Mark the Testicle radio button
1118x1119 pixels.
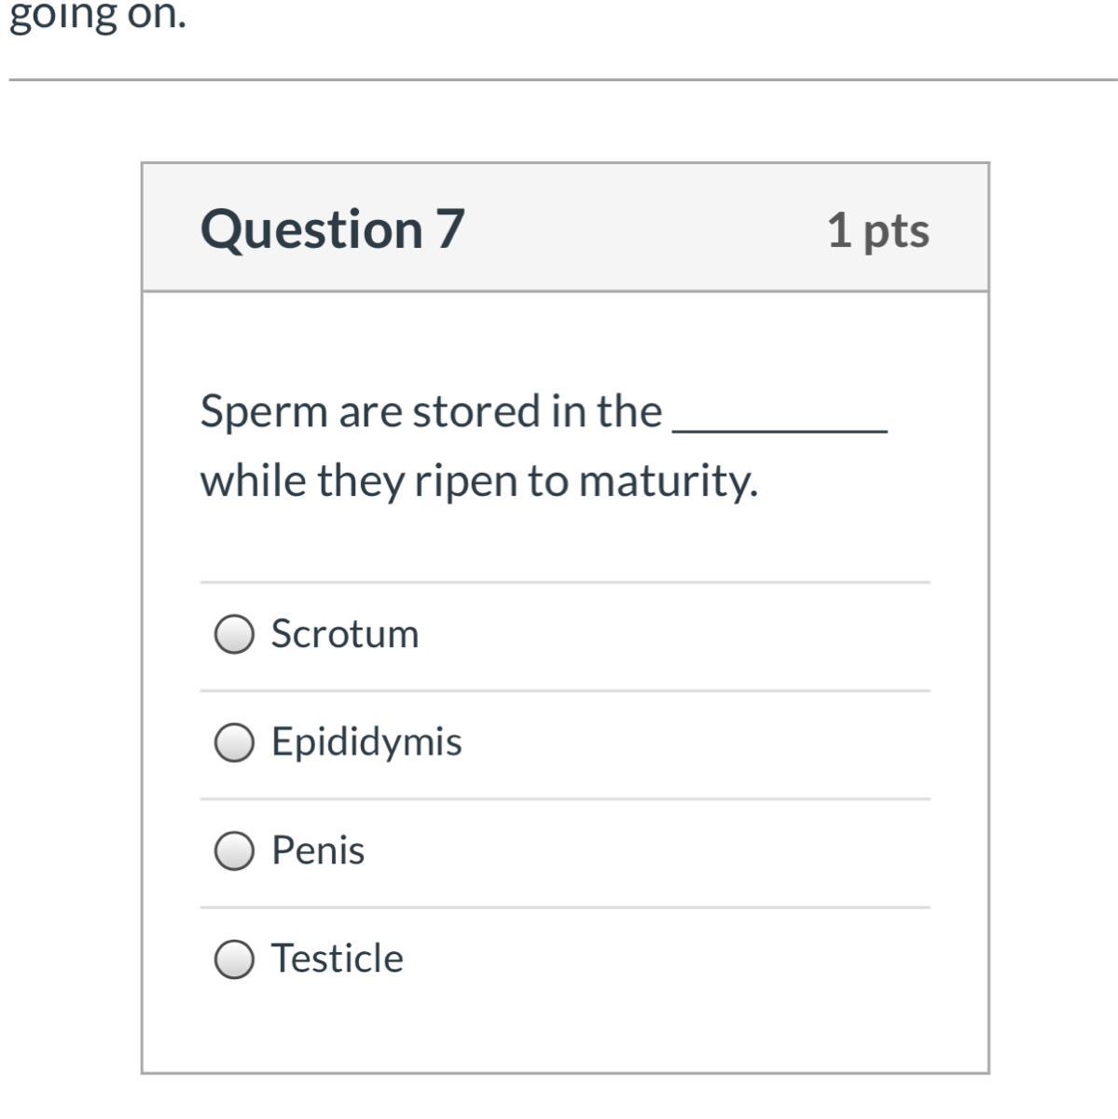pos(234,959)
